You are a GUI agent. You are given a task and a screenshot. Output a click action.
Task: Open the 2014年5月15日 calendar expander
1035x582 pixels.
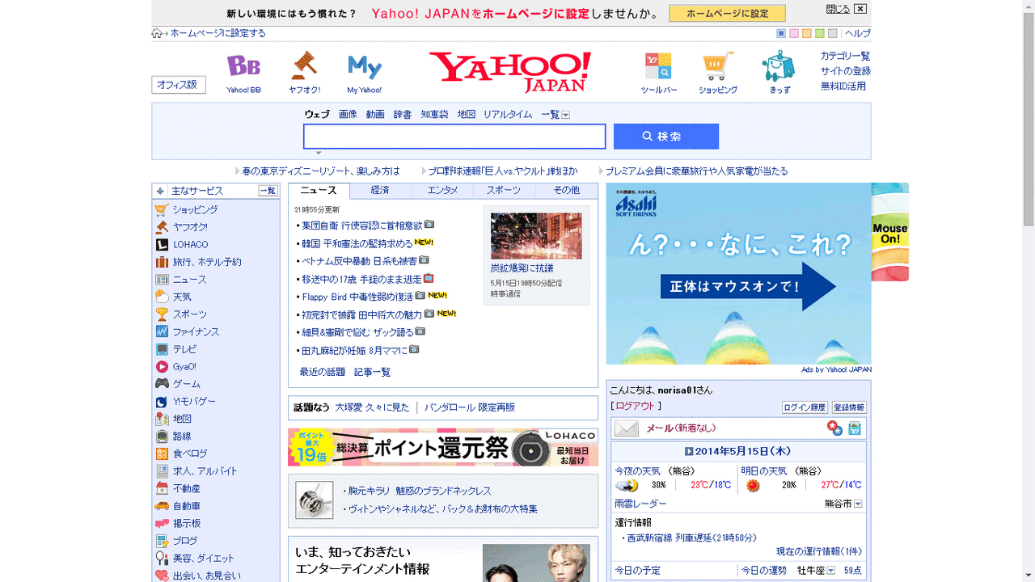point(689,452)
